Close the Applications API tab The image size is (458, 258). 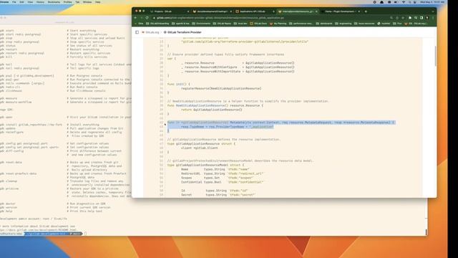(273, 11)
